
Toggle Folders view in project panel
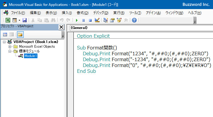tap(20, 35)
